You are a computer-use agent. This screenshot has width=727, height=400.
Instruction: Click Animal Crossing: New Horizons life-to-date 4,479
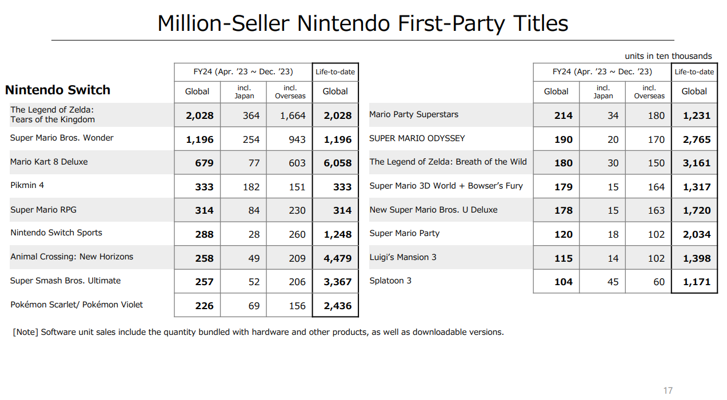[x=337, y=258]
